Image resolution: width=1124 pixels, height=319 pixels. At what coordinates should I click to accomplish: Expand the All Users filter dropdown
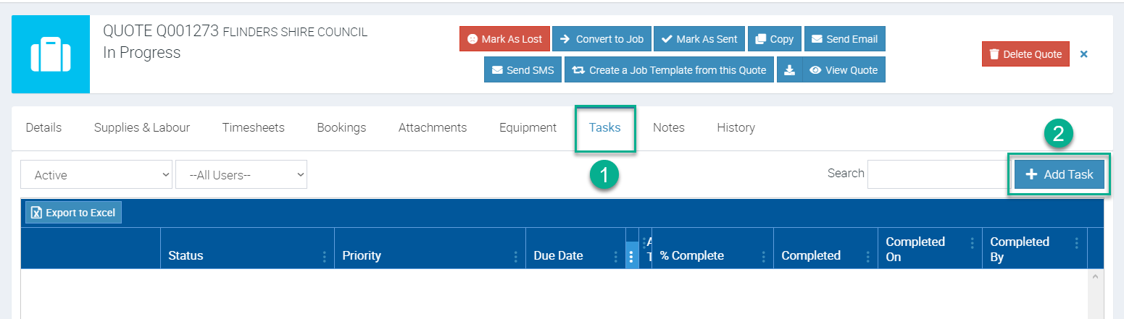[241, 174]
